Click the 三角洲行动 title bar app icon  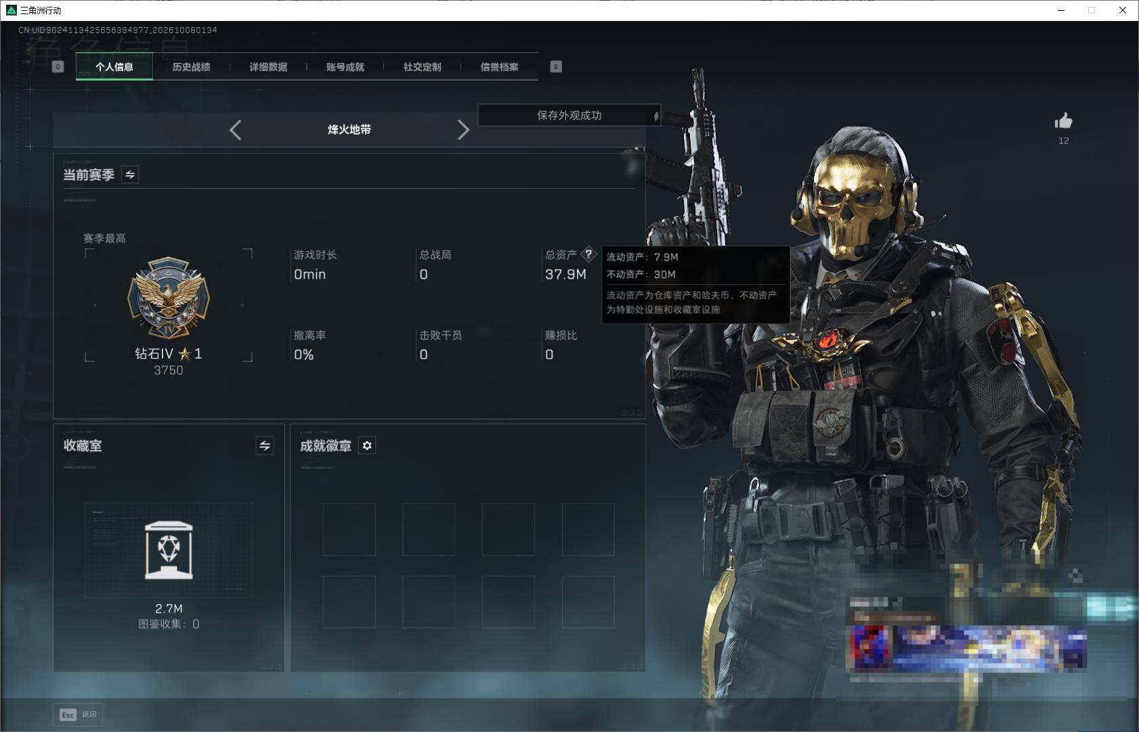tap(11, 10)
